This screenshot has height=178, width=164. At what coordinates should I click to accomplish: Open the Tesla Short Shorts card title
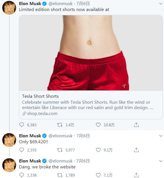[x=40, y=96]
